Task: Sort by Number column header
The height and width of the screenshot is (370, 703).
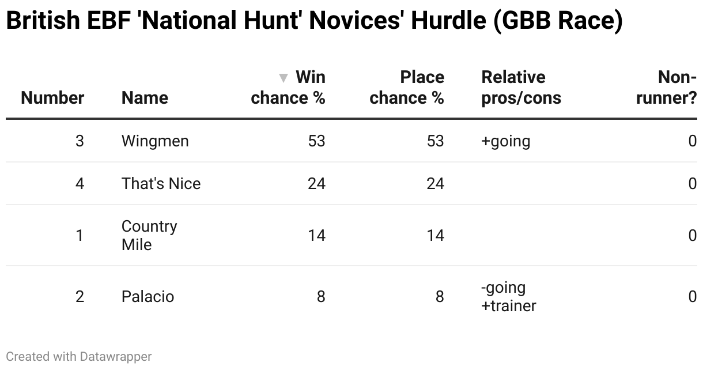Action: coord(52,98)
